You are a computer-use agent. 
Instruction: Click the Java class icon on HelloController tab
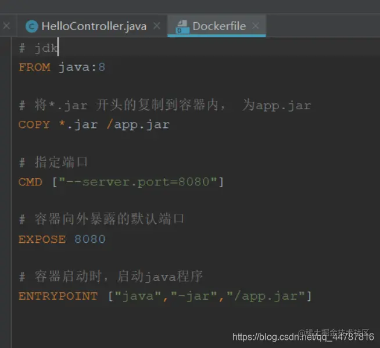32,26
